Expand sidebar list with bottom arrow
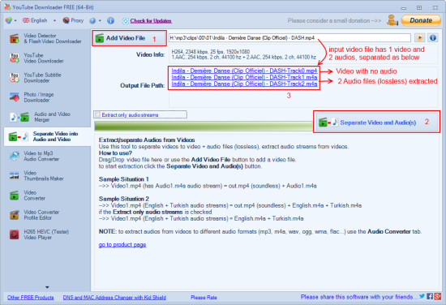446x305 pixels. pos(47,287)
